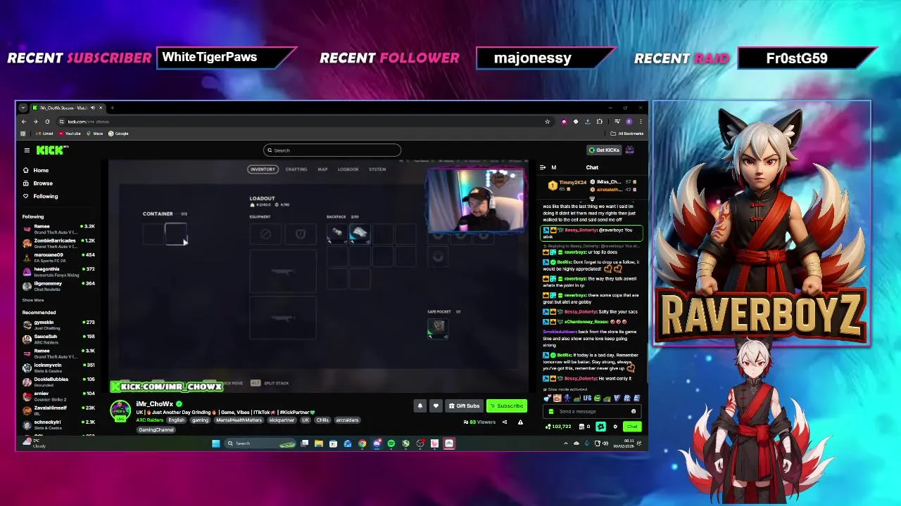Select the CRAFTING tab in game stream
Screen dimensions: 901x506
point(296,169)
